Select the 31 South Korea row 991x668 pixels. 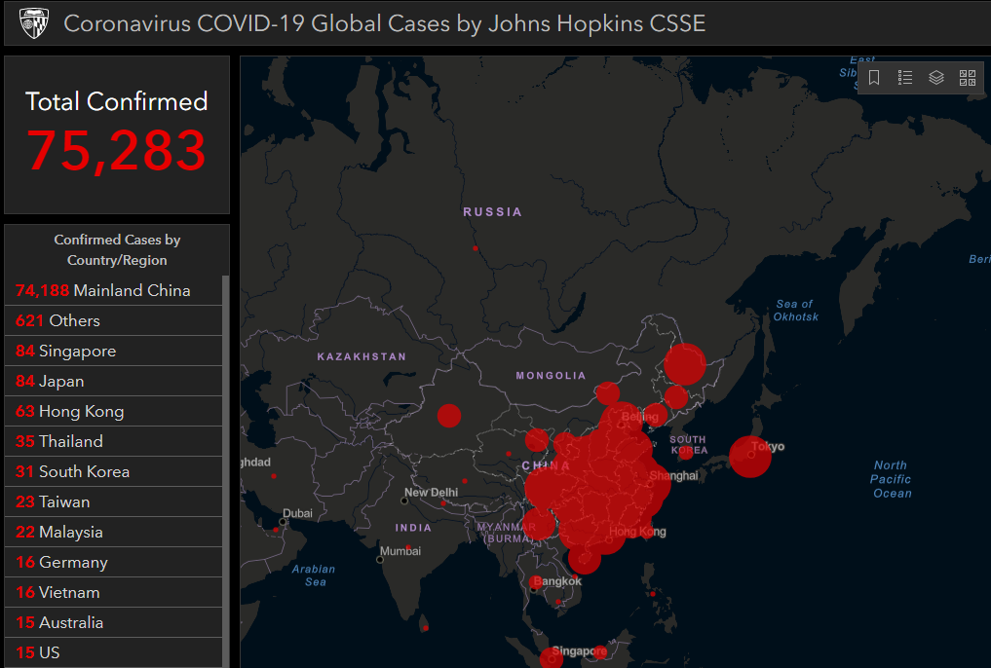(x=113, y=471)
